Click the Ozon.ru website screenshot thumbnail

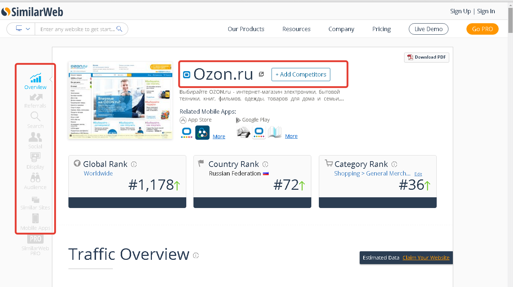point(120,100)
